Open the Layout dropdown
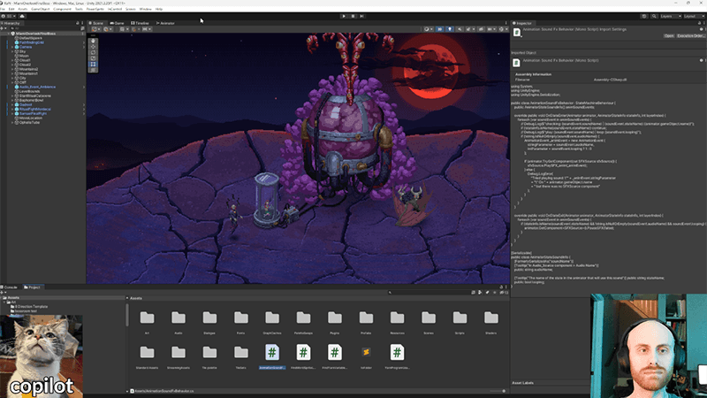This screenshot has width=707, height=398. [694, 16]
